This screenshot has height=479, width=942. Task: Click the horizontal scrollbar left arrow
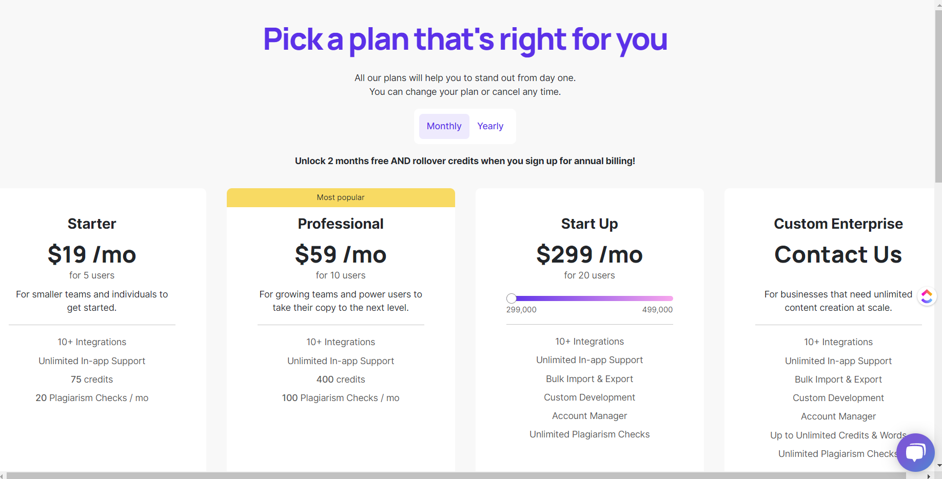point(3,476)
